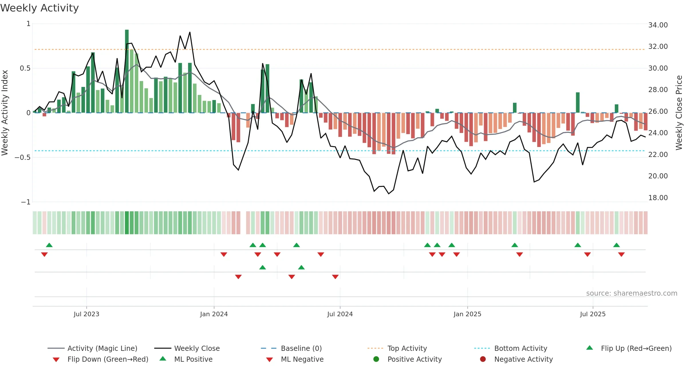Click the 32.00 price axis label
Viewport: 687px width, 386px height.
click(x=658, y=47)
